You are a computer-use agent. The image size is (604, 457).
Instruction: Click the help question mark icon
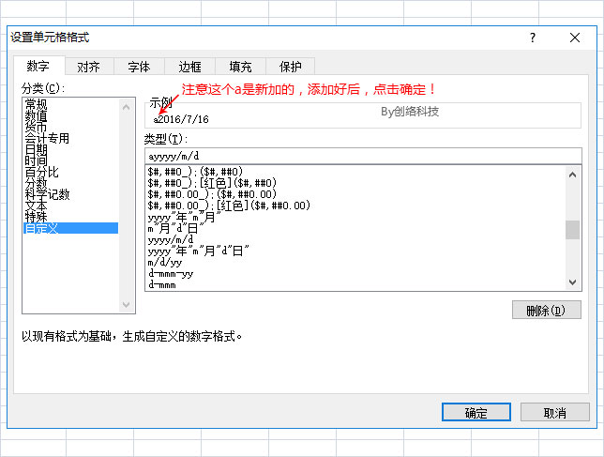533,38
